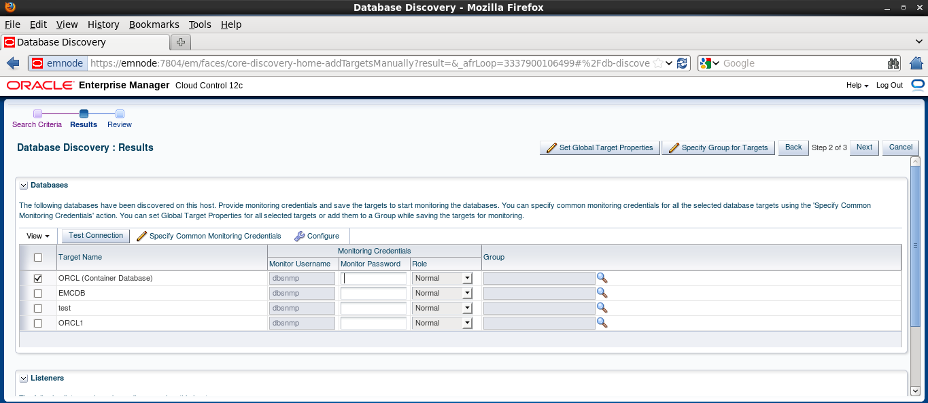Viewport: 928px width, 403px height.
Task: Click the Oracle O icon at top right
Action: click(x=918, y=86)
